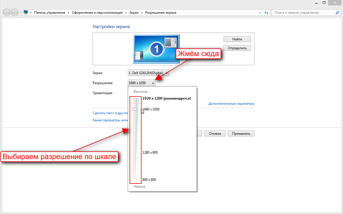Image resolution: width=343 pixels, height=214 pixels.
Task: Refresh the page with the address bar refresh button
Action: [266, 13]
